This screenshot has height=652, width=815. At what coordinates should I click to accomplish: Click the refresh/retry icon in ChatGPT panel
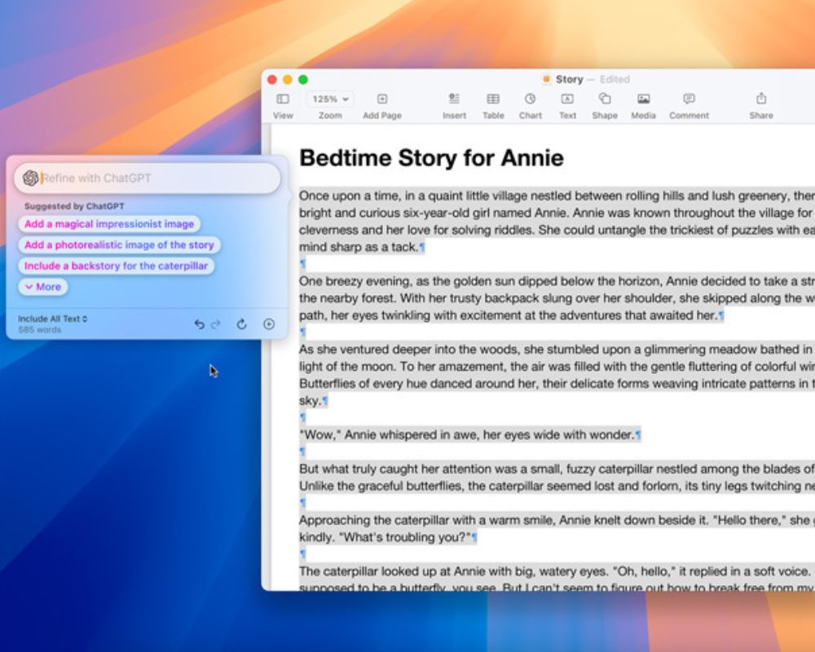click(242, 324)
